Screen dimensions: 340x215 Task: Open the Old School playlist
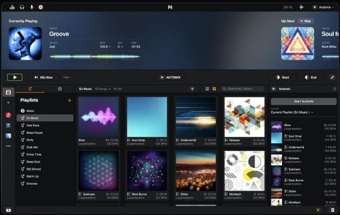point(45,169)
